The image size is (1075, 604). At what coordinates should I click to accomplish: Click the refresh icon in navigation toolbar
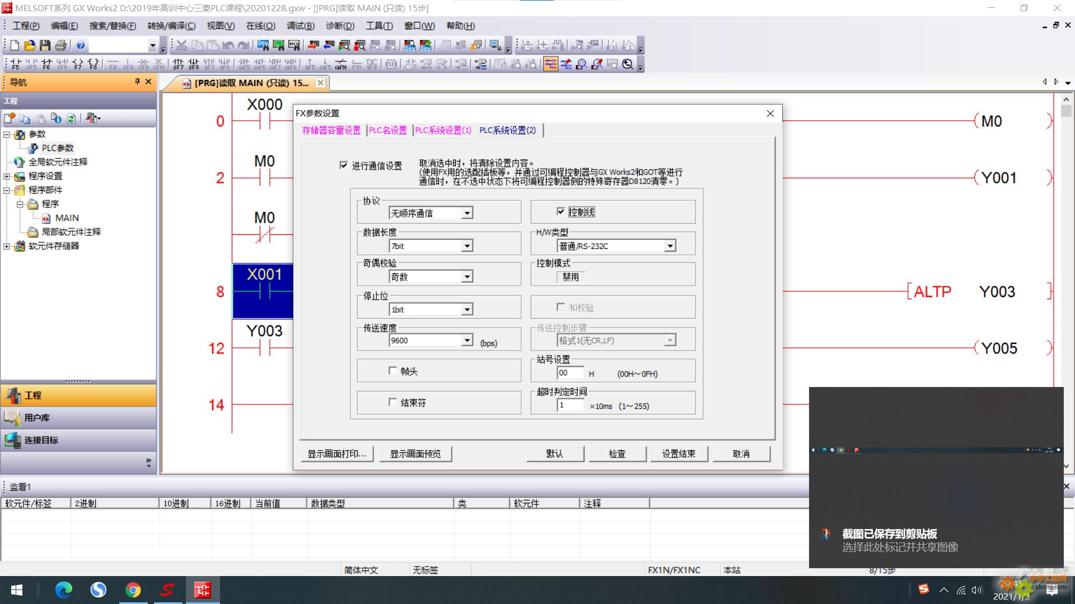tap(71, 118)
